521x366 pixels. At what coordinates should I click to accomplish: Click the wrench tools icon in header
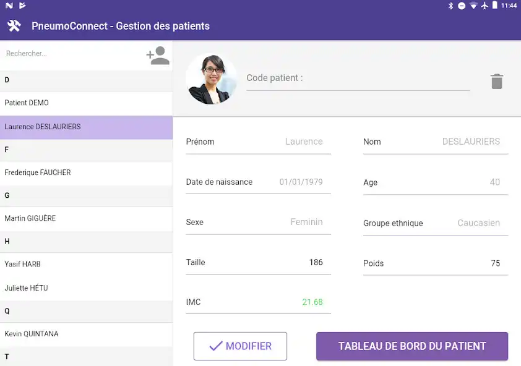(x=14, y=26)
